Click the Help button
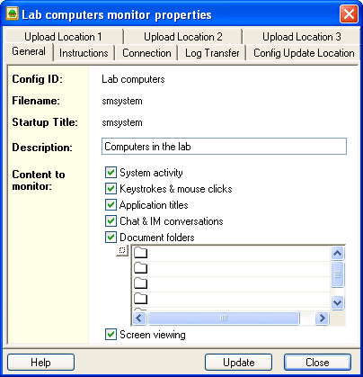The width and height of the screenshot is (363, 377). pyautogui.click(x=40, y=363)
